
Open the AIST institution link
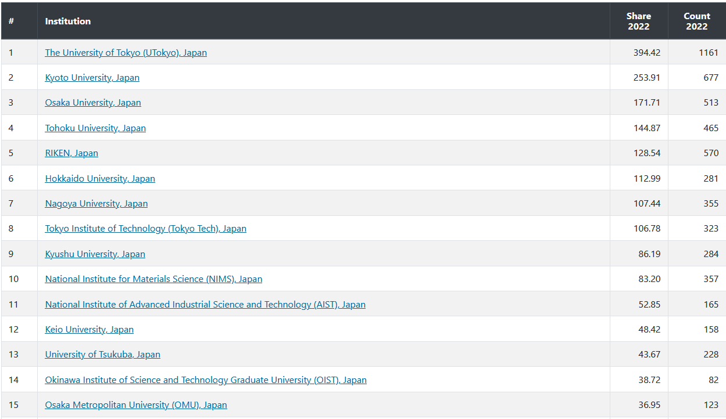[x=205, y=305]
